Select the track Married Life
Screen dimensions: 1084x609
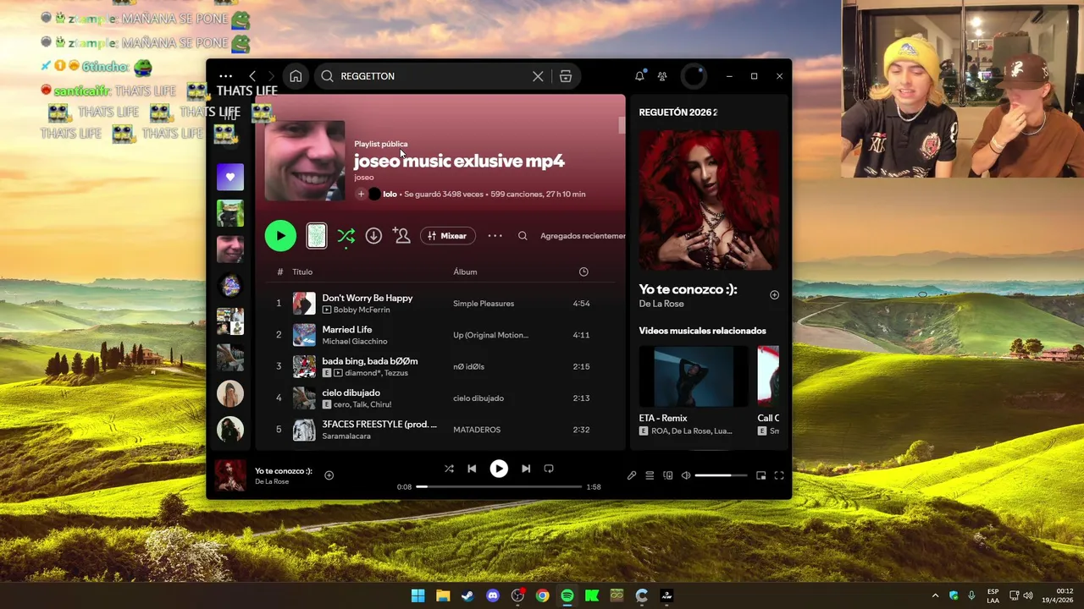tap(347, 329)
